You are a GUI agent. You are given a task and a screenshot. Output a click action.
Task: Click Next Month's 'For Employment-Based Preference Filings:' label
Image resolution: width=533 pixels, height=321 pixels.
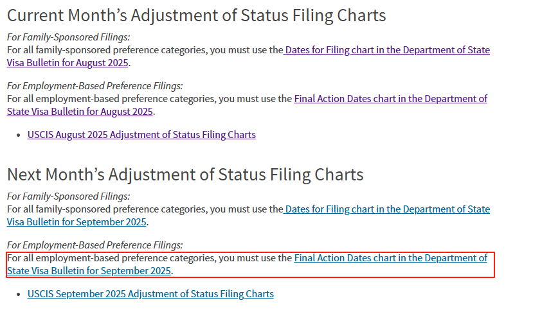tap(95, 245)
